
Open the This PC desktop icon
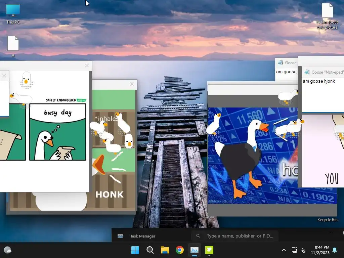point(13,14)
